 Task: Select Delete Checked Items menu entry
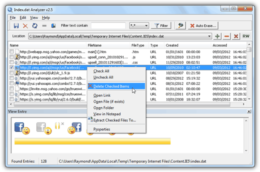(116, 86)
